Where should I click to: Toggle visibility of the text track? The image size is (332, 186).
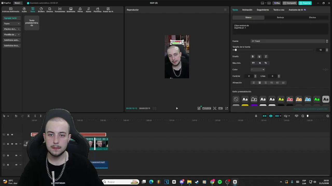(x=12, y=135)
